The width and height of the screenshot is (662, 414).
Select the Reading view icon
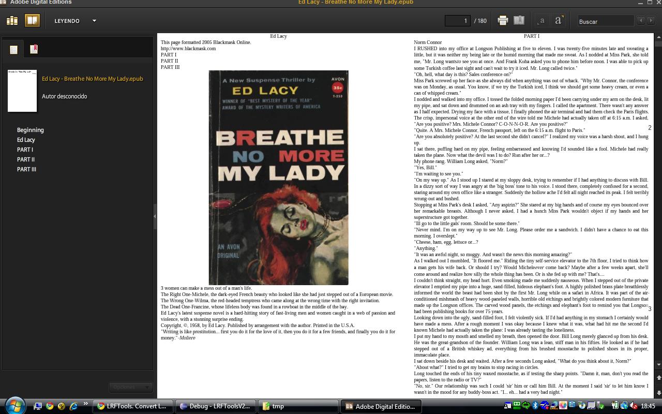tap(32, 21)
